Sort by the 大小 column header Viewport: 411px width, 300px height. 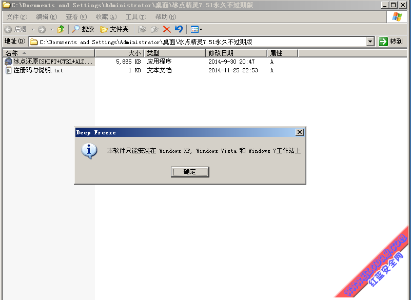119,53
